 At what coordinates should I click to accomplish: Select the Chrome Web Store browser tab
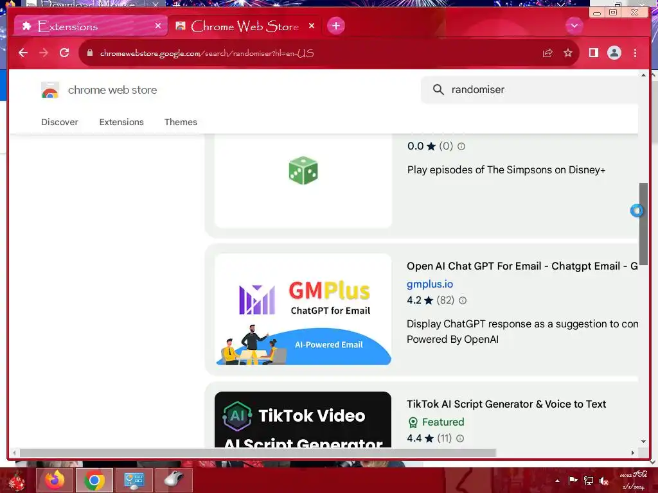(244, 26)
